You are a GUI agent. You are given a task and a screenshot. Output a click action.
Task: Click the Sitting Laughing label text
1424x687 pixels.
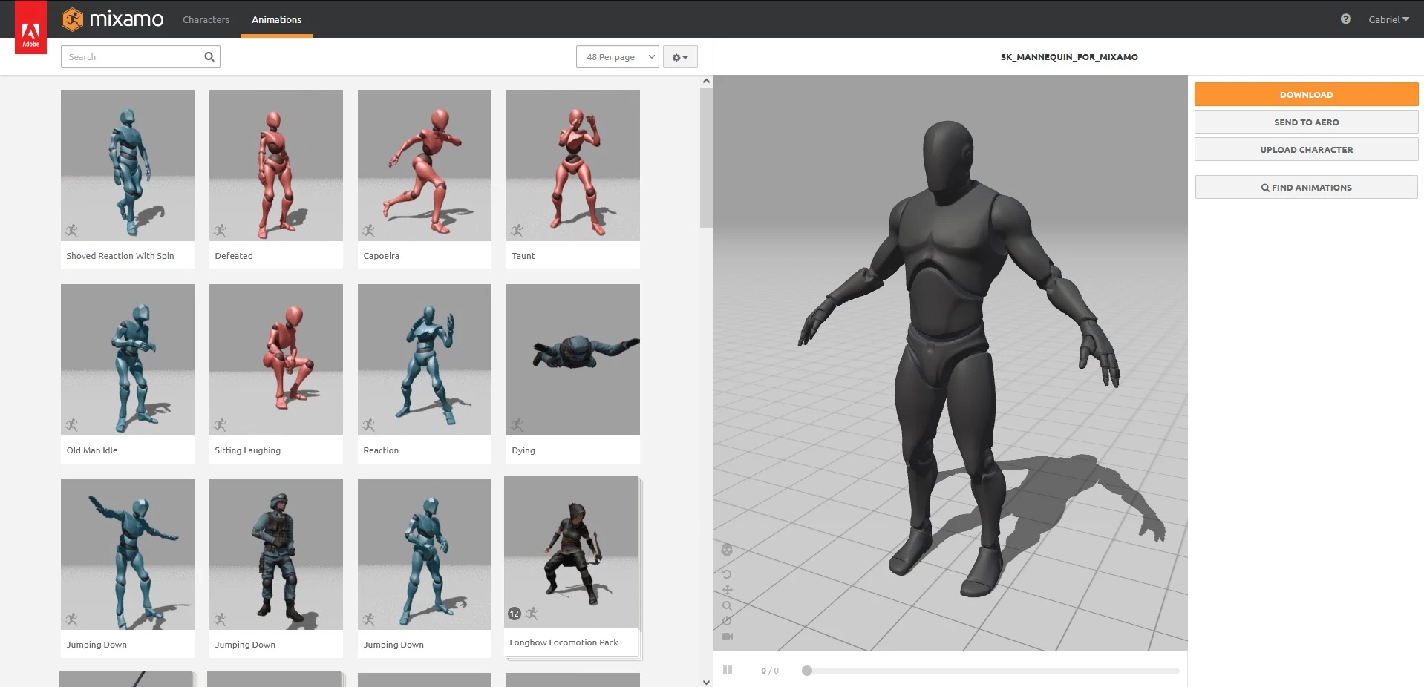248,450
